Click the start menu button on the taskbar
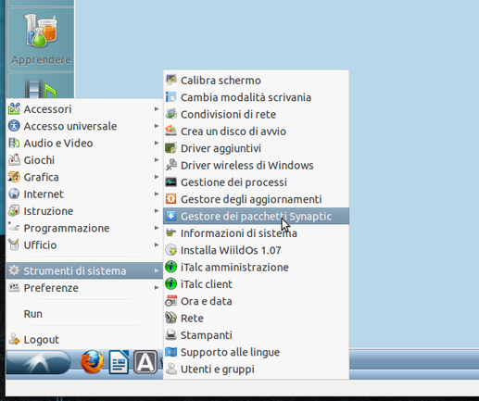The height and width of the screenshot is (401, 479). tap(38, 362)
